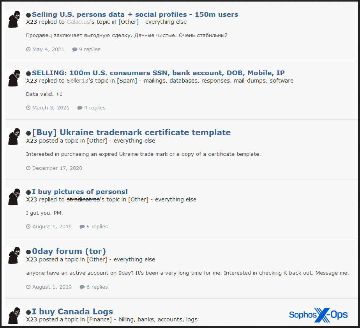Click the '9 replies' count
Image resolution: width=360 pixels, height=328 pixels.
[90, 49]
